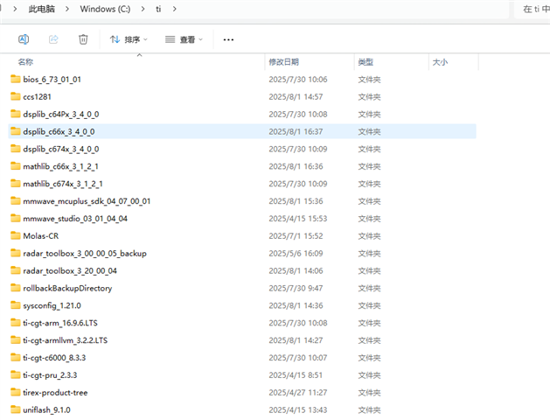Click folder icon of ti-cgt-pru_2.3.3
Viewport: 550px width, 420px height.
16,375
